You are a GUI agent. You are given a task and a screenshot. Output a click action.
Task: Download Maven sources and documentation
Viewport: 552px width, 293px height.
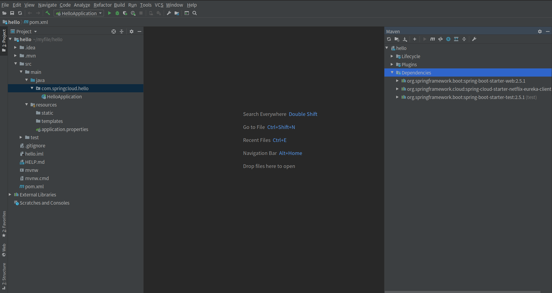pyautogui.click(x=405, y=39)
